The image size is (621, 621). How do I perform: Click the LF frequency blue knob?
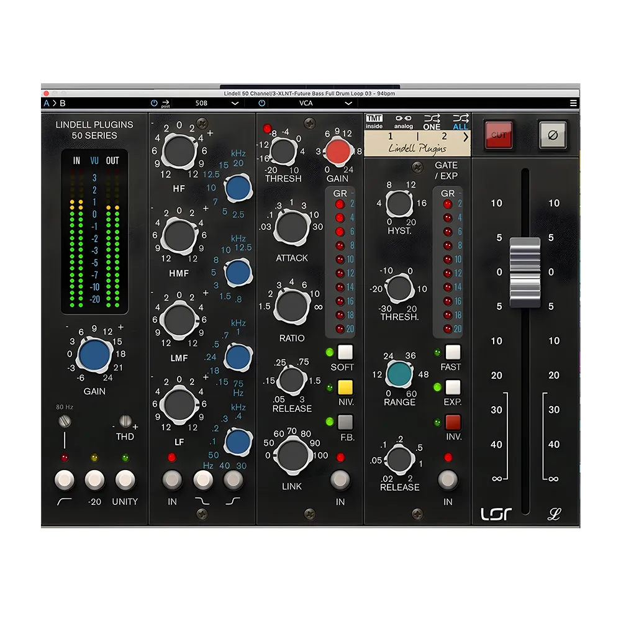[x=238, y=442]
